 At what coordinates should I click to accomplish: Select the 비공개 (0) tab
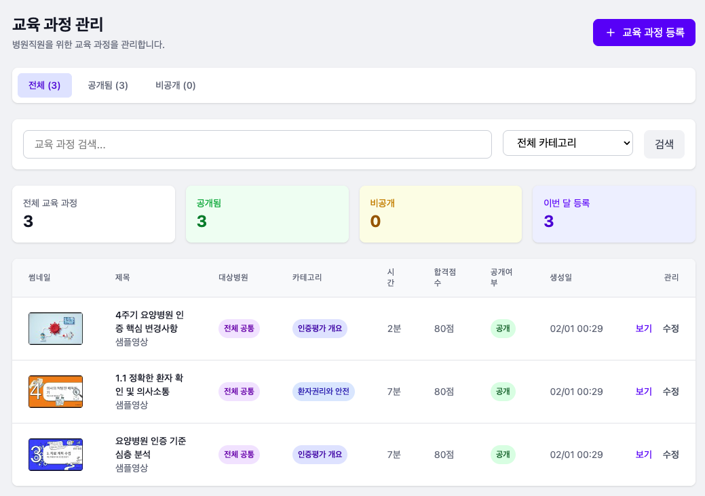click(x=174, y=85)
